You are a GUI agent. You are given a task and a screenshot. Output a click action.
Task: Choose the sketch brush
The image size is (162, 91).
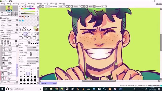click(26, 34)
